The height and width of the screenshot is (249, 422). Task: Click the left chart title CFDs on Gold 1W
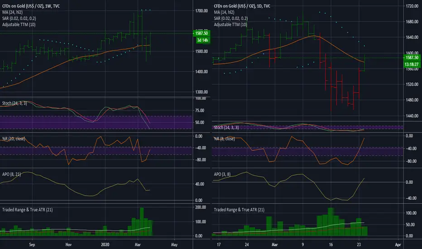pos(31,6)
